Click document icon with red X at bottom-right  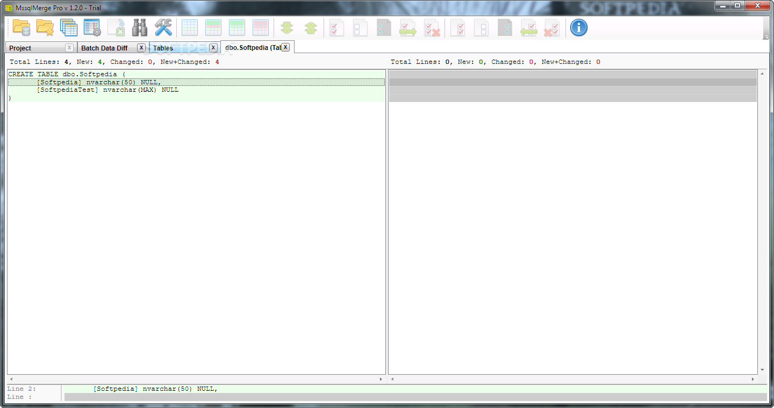click(x=432, y=27)
